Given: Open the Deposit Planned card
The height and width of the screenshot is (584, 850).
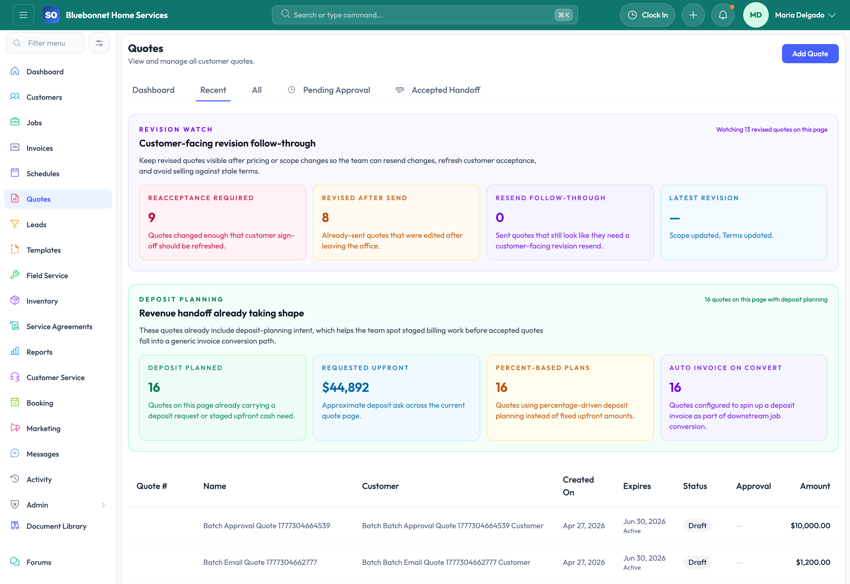Looking at the screenshot, I should [x=223, y=397].
